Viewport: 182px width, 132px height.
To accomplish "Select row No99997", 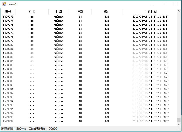I will click(88, 113).
